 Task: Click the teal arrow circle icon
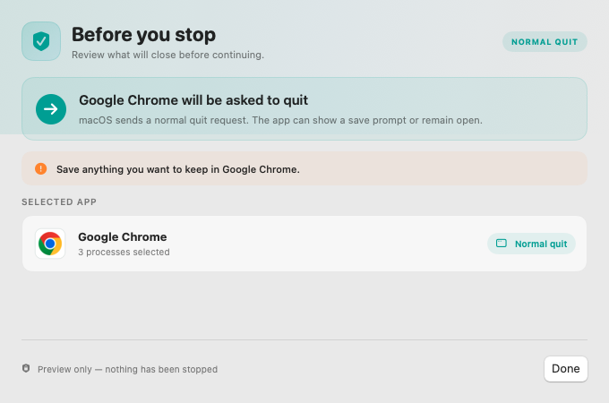[51, 109]
